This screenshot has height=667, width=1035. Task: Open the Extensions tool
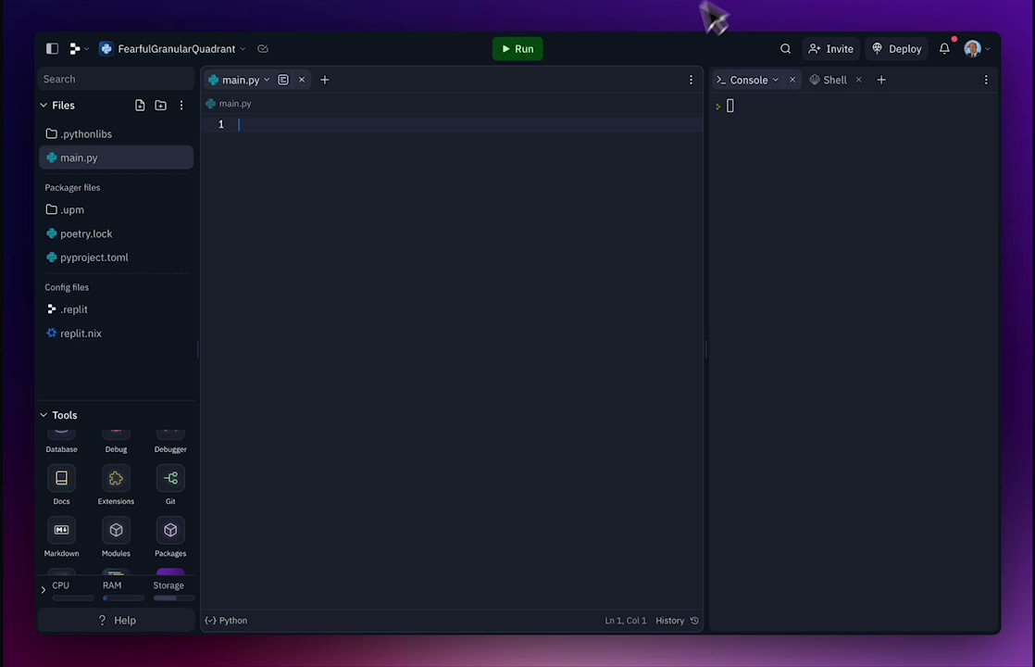tap(116, 485)
